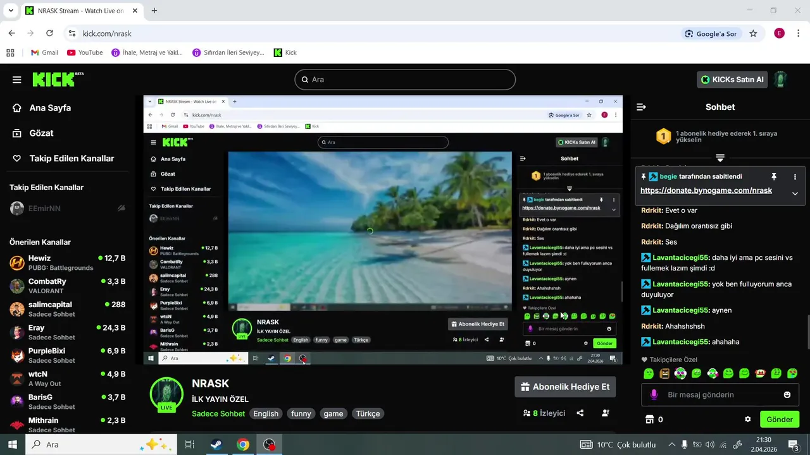Open the salimcapital recommended channel
This screenshot has width=810, height=455.
[68, 309]
